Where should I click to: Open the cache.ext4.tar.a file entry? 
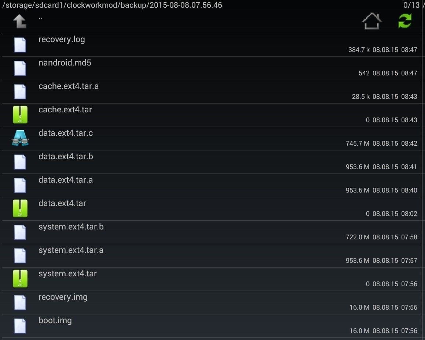pos(212,91)
